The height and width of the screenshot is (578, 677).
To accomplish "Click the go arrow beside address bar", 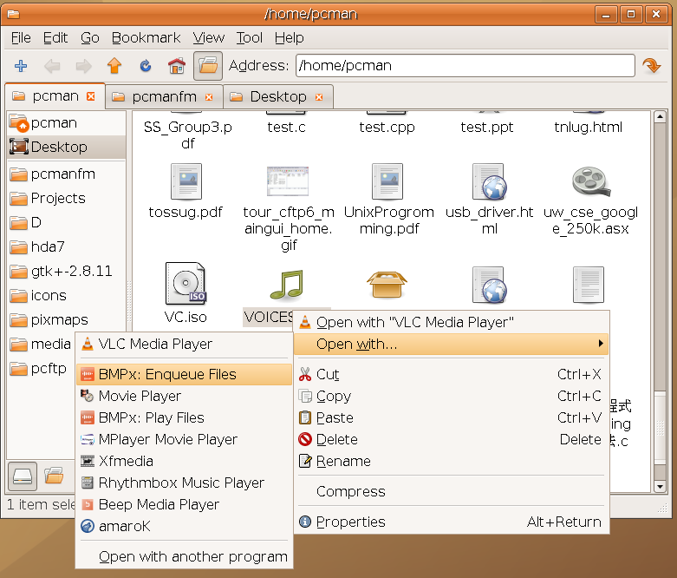I will 651,66.
